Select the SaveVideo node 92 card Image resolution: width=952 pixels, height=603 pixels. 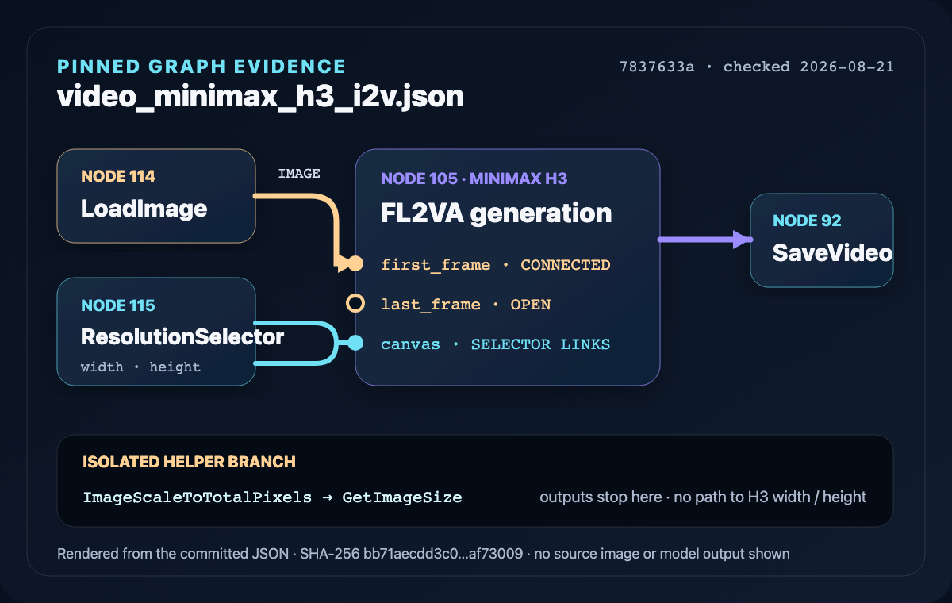point(822,240)
